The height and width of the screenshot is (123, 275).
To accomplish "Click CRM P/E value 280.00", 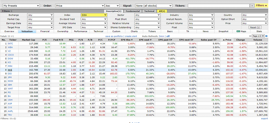I will (47, 100).
